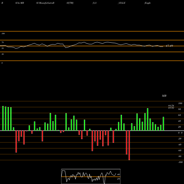Click the 50 level label on RSI panel
The width and height of the screenshot is (184, 184).
3,48
